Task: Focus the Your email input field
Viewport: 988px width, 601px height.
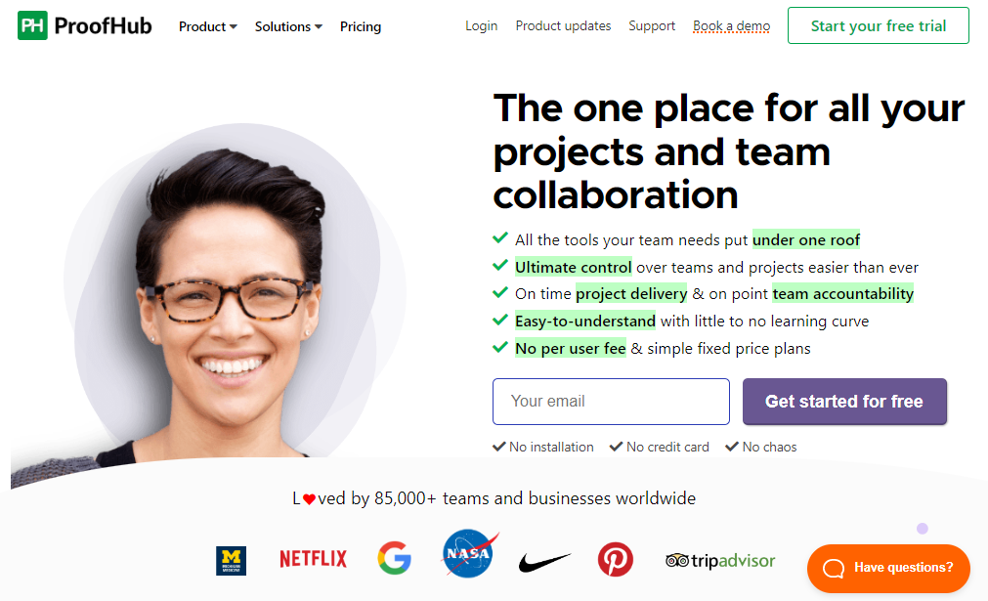Action: 611,402
